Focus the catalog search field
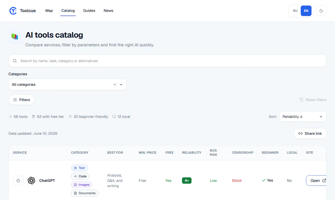Image resolution: width=335 pixels, height=200 pixels. 167,61
